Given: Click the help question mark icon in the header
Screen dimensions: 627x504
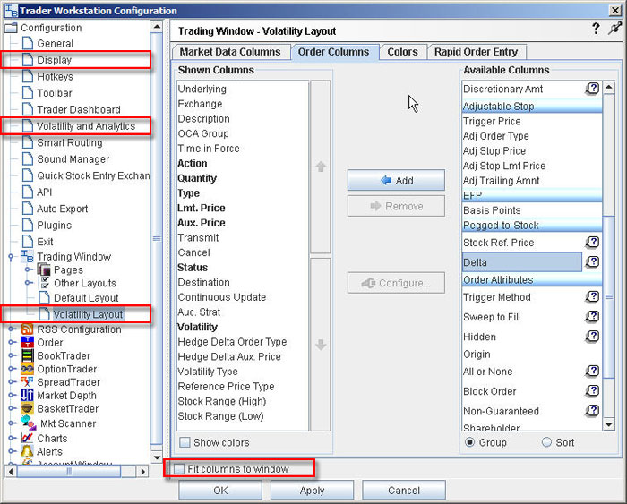Looking at the screenshot, I should pyautogui.click(x=596, y=29).
